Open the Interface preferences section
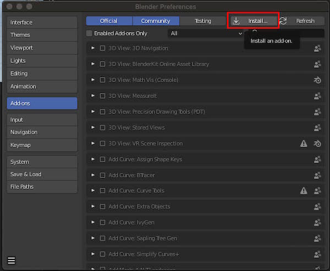 point(42,23)
